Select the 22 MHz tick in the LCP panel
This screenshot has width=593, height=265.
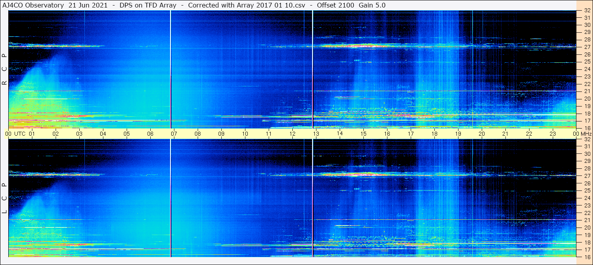point(587,213)
